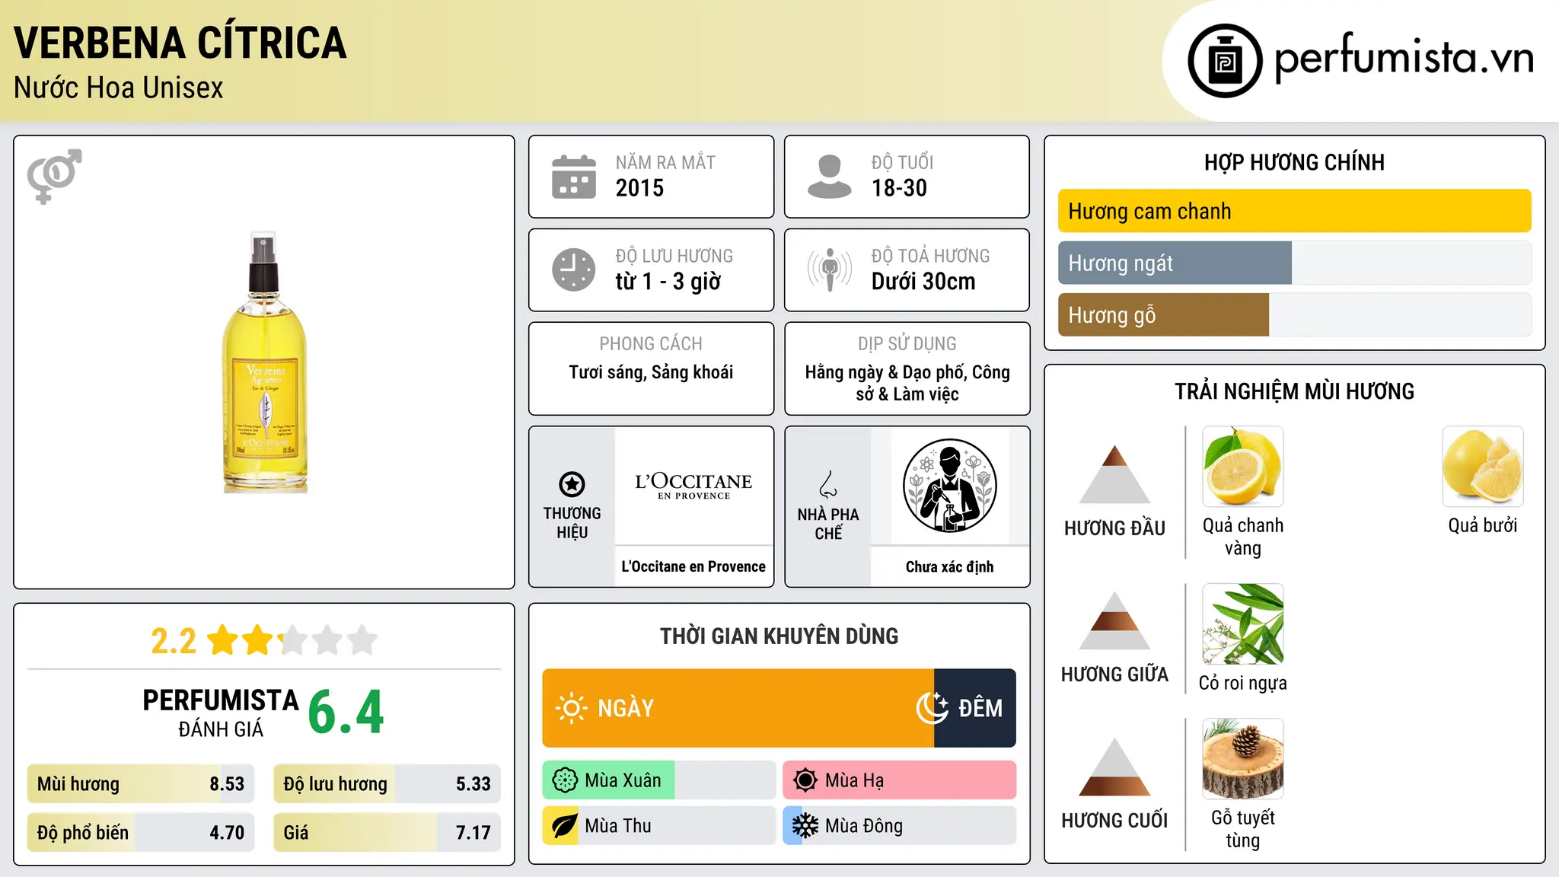The width and height of the screenshot is (1559, 877).
Task: Click the Nước Hoa Unisex subtitle
Action: (x=119, y=88)
